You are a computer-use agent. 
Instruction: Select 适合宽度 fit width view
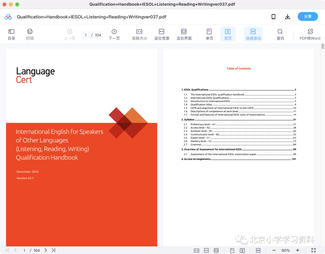[162, 34]
